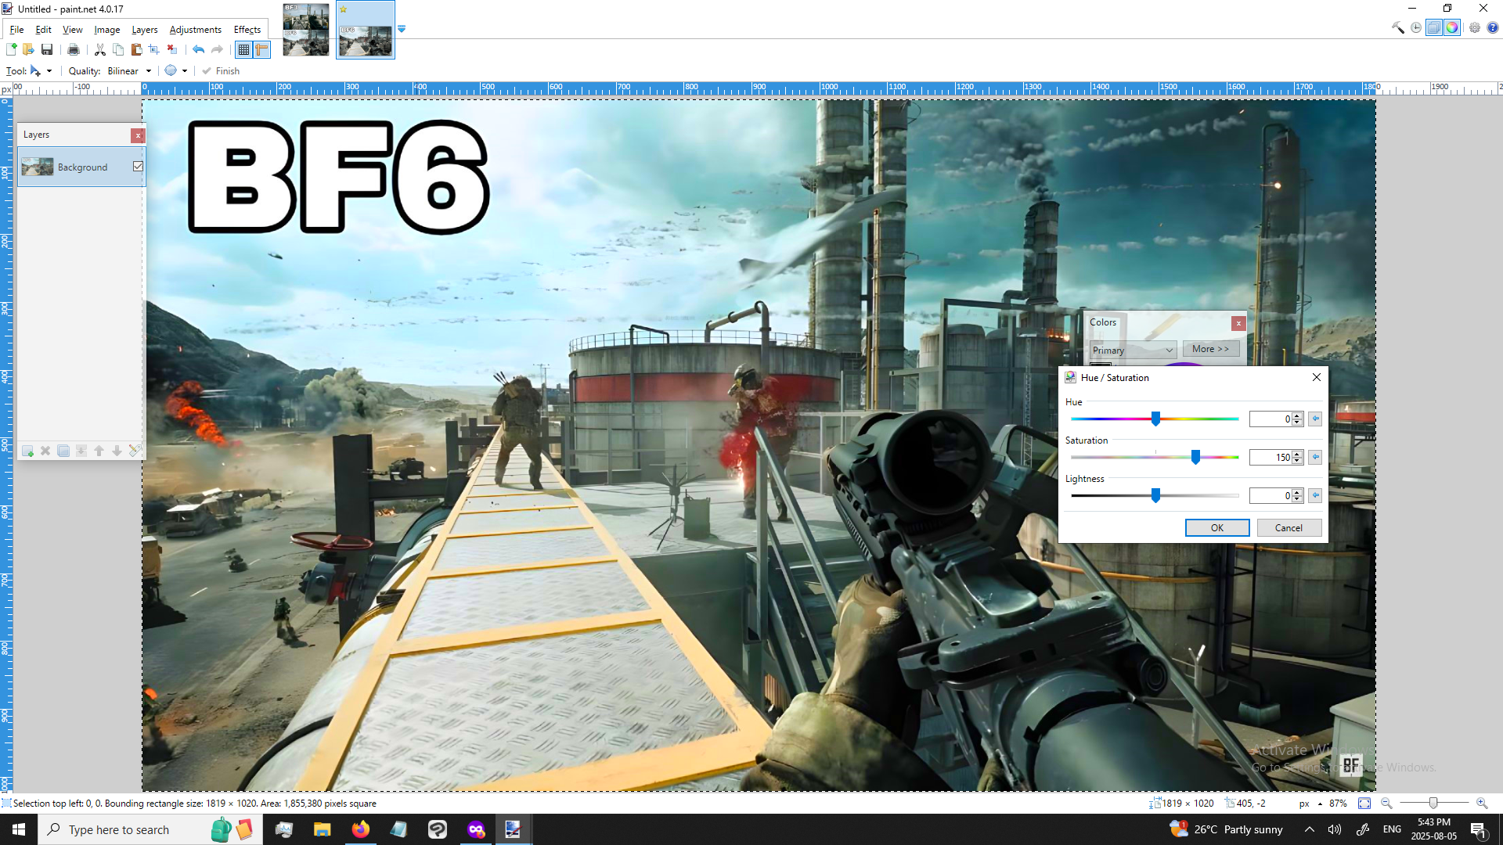Click the Redo arrow icon
Viewport: 1503px width, 845px height.
[x=217, y=49]
